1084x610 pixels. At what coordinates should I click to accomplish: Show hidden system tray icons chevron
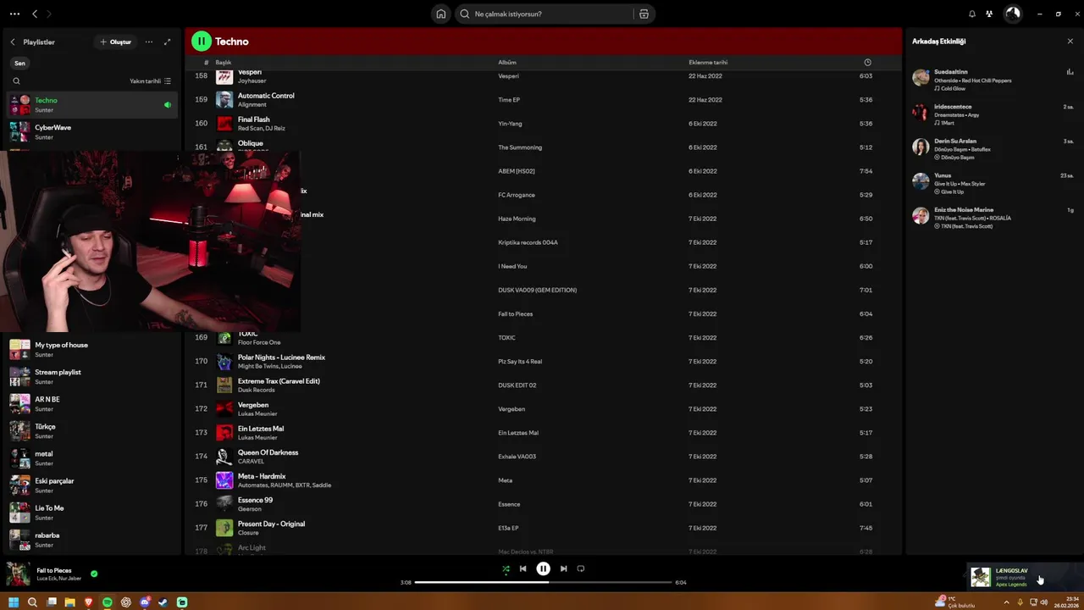click(1006, 602)
